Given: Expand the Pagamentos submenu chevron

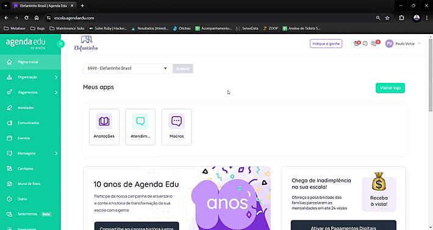Looking at the screenshot, I should pyautogui.click(x=56, y=92).
